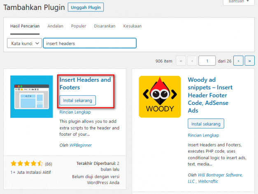The width and height of the screenshot is (258, 194).
Task: Focus the plugin search field 'insert headers'
Action: click(90, 43)
